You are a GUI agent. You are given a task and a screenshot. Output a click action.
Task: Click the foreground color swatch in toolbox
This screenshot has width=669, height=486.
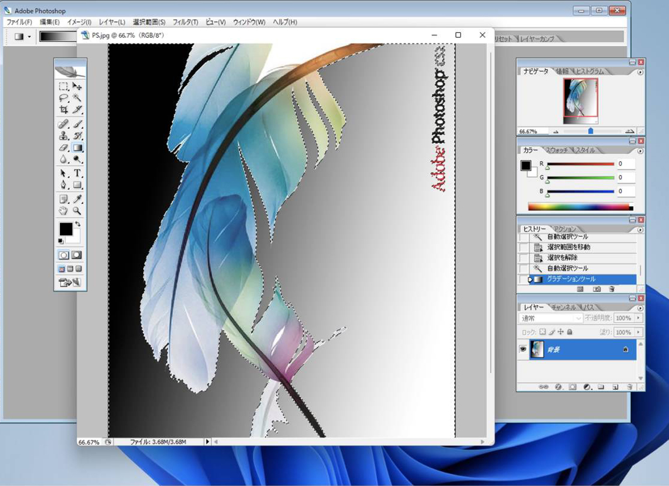pos(66,229)
